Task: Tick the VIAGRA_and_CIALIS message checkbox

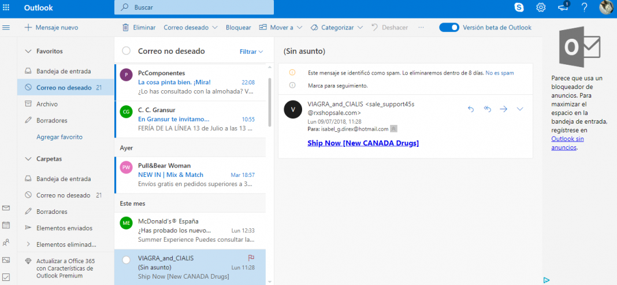Action: pos(126,260)
